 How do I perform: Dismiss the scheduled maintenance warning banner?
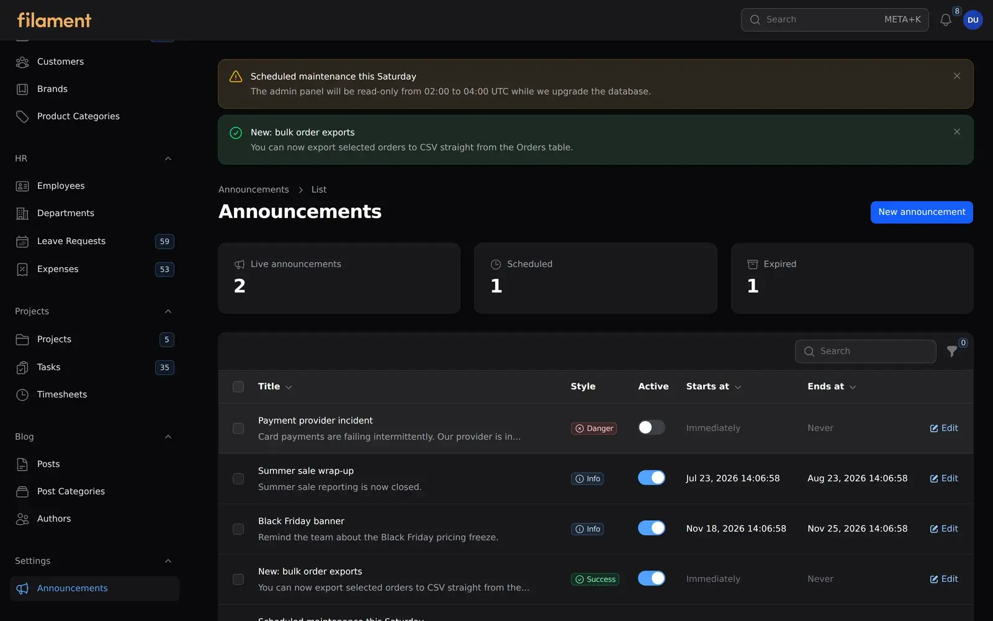957,76
